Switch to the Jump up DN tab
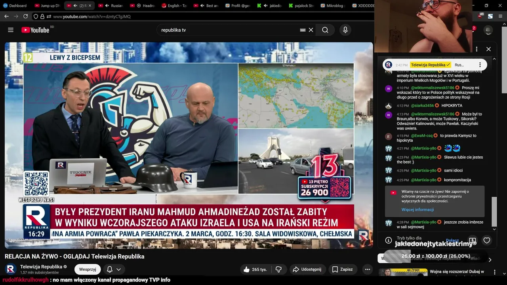 point(47,6)
